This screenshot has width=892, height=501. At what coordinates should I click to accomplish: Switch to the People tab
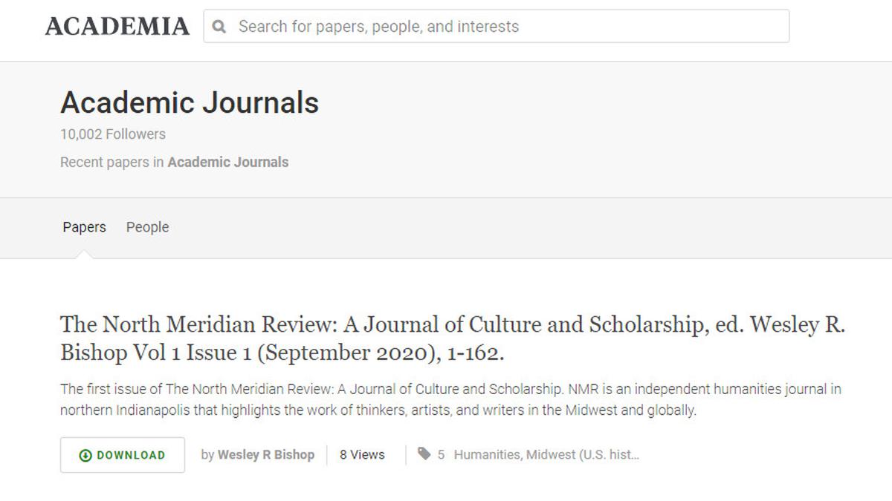147,227
